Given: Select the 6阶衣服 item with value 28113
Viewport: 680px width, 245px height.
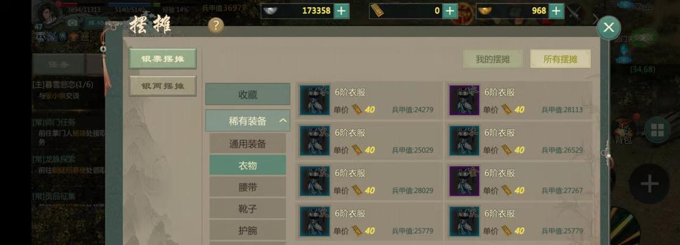Looking at the screenshot, I should click(x=518, y=100).
